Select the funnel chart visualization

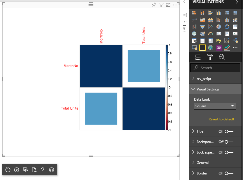click(x=202, y=27)
